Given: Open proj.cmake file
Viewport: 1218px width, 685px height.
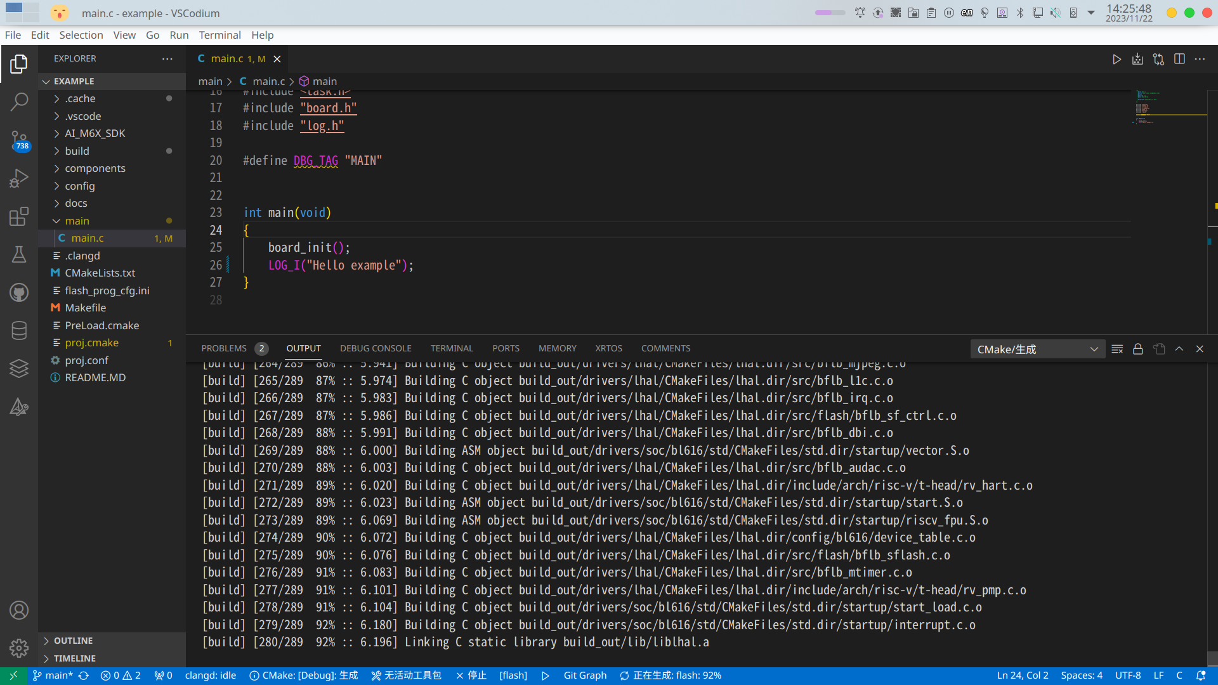Looking at the screenshot, I should 112,342.
